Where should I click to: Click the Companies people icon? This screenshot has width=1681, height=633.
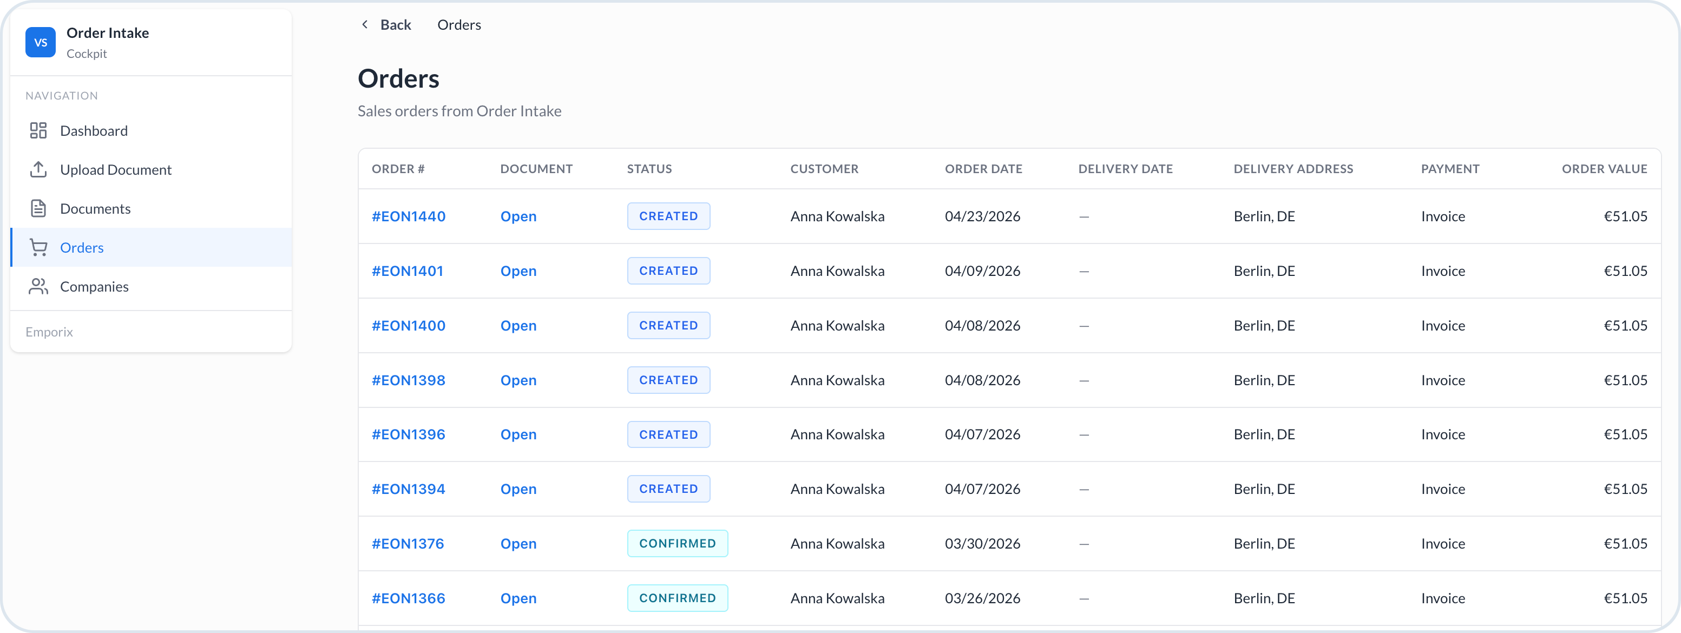click(38, 287)
